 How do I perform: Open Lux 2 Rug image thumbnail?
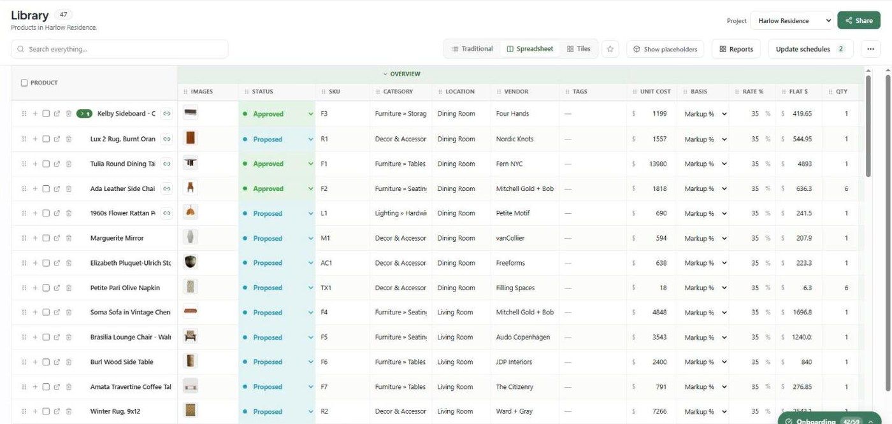pyautogui.click(x=190, y=138)
